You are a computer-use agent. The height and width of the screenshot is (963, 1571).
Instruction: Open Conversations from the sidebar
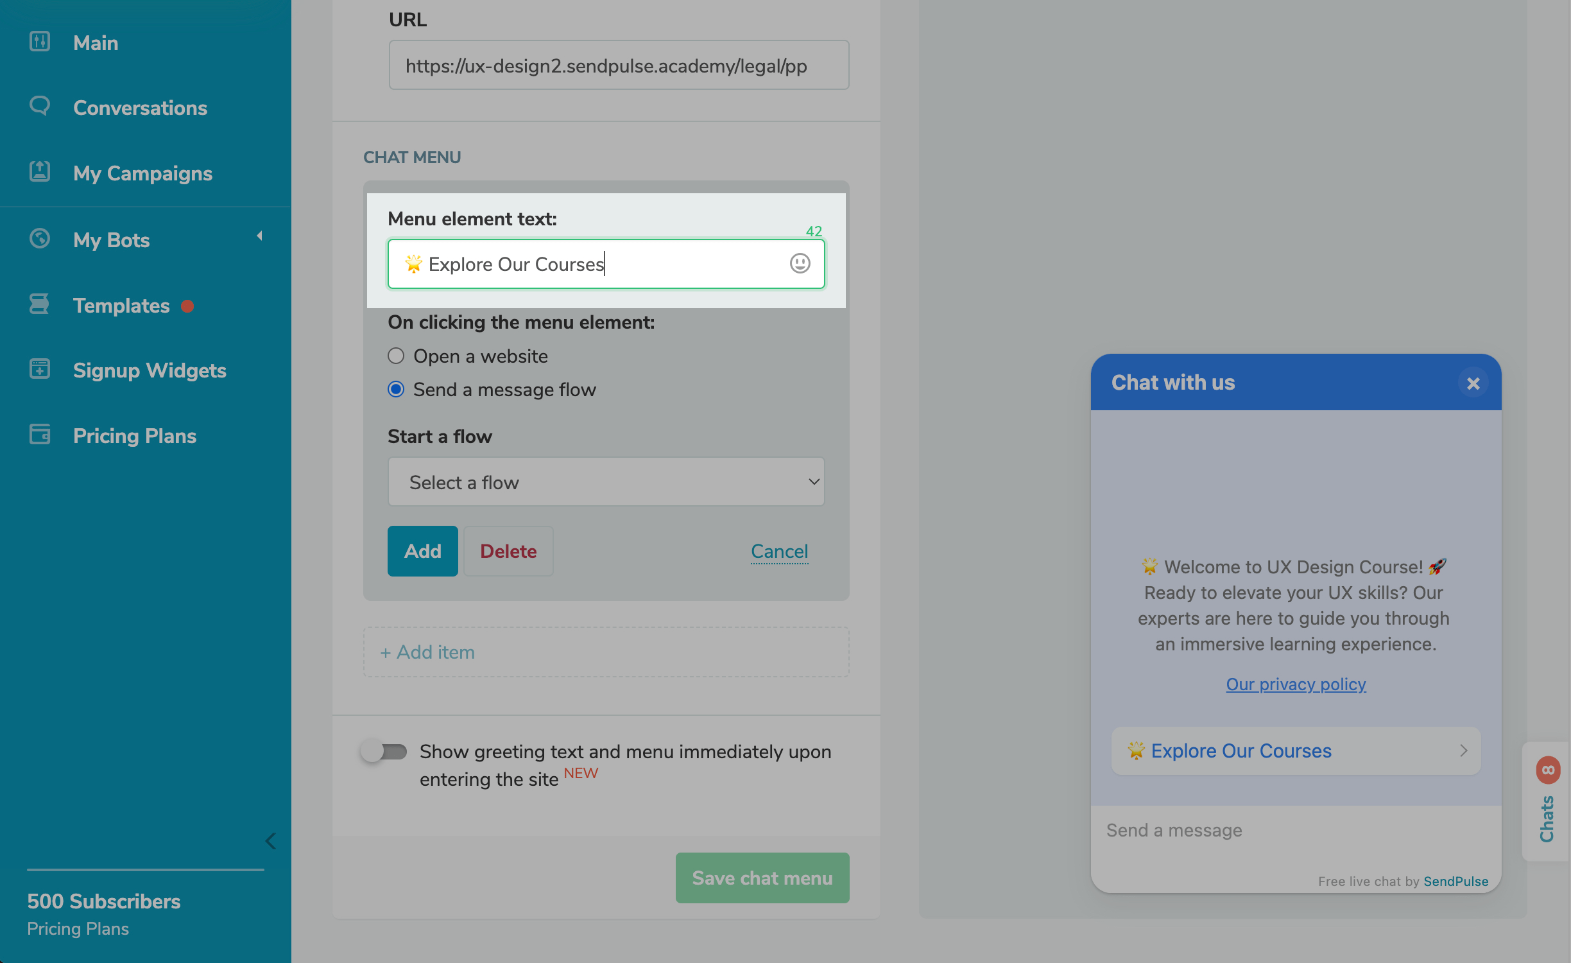140,108
